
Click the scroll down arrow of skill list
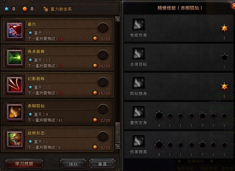(x=118, y=147)
